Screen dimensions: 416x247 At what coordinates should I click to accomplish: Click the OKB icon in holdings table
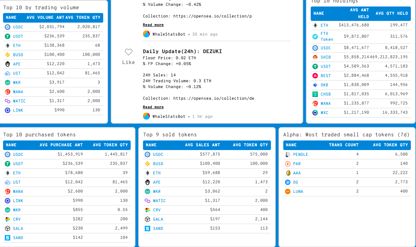[315, 85]
